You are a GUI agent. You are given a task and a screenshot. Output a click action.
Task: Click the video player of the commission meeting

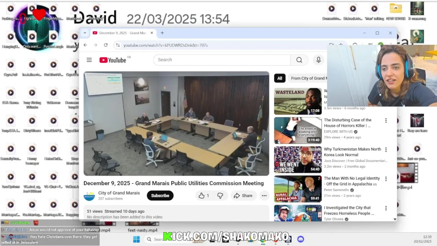tap(176, 123)
